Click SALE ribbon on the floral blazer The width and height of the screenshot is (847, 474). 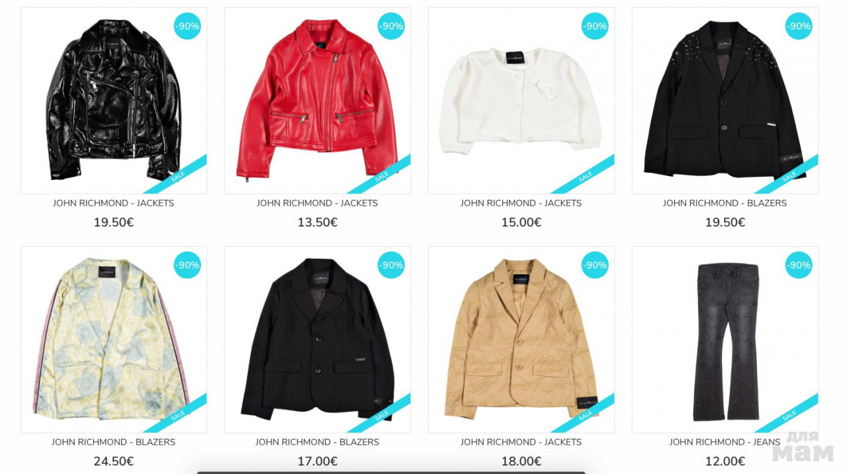pos(177,414)
